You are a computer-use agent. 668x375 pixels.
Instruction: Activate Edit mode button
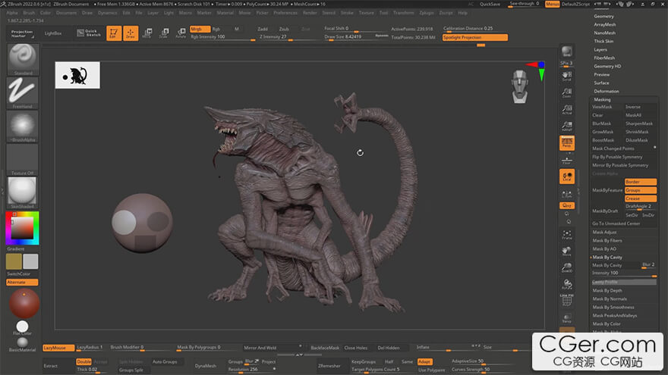click(x=114, y=33)
